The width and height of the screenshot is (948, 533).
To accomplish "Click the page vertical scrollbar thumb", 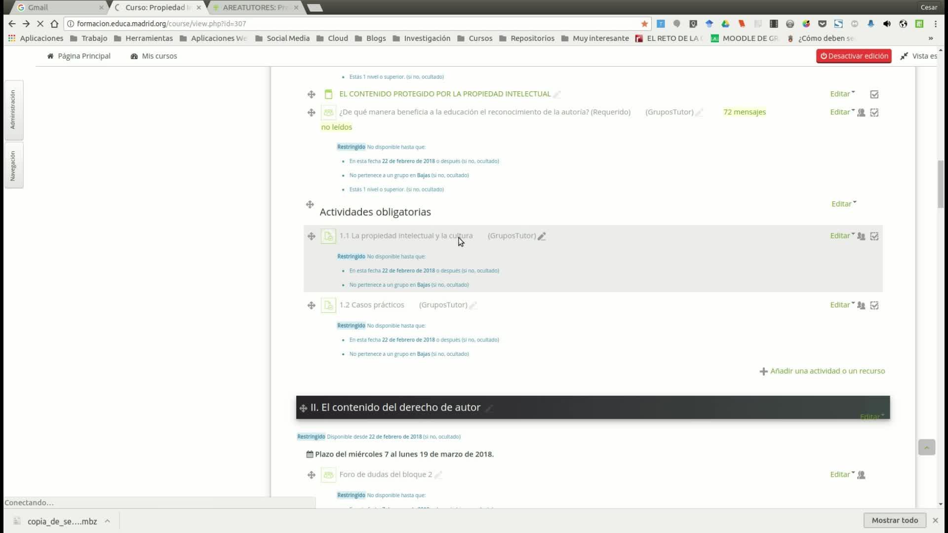I will (x=941, y=184).
